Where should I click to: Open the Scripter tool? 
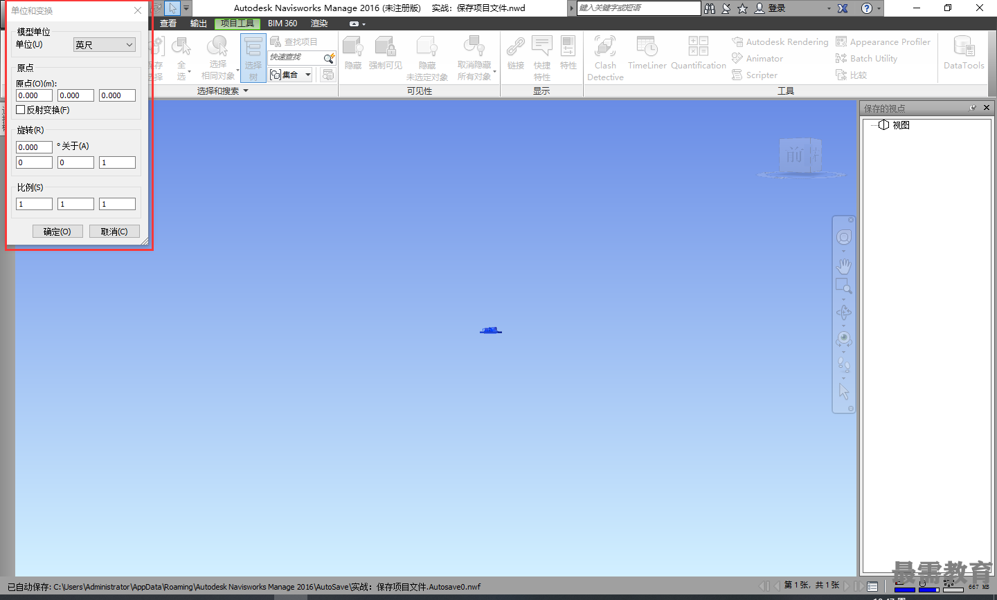755,75
